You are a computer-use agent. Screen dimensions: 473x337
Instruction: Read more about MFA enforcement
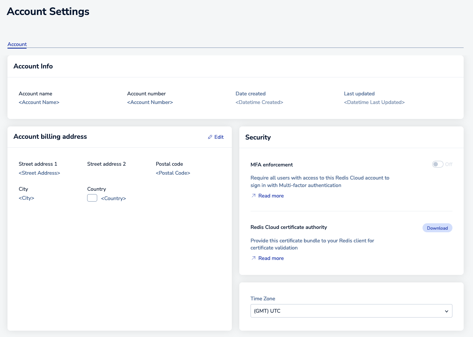[271, 195]
